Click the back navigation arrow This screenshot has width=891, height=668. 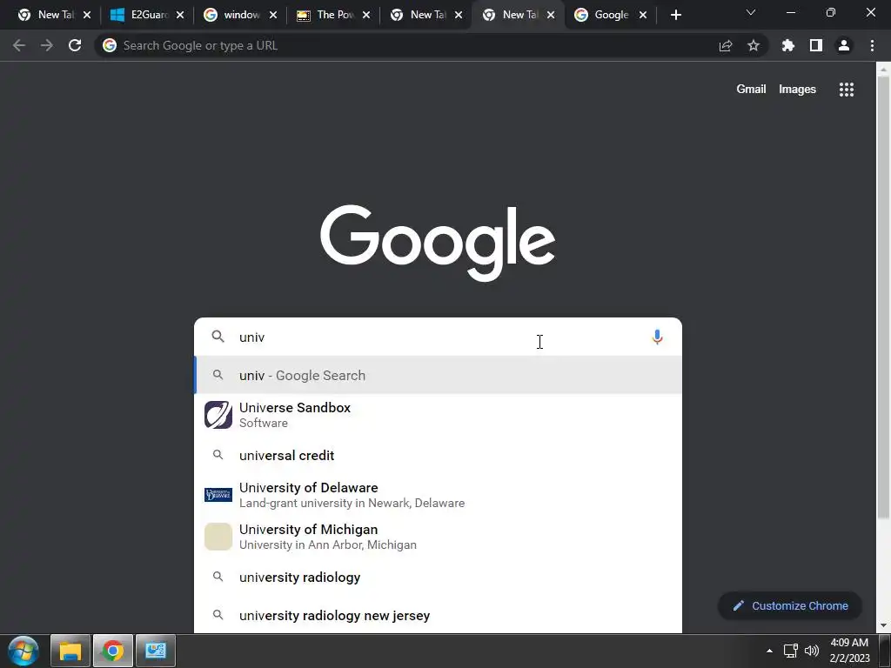coord(19,45)
